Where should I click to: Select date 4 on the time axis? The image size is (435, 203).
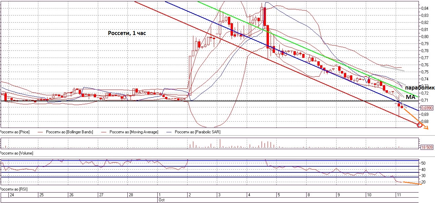(249, 195)
